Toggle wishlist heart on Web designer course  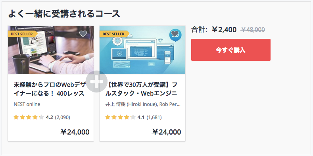[83, 34]
